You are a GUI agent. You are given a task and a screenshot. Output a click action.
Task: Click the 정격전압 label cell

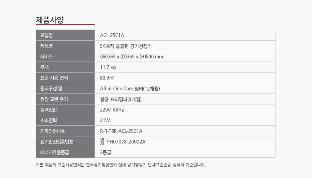point(65,109)
